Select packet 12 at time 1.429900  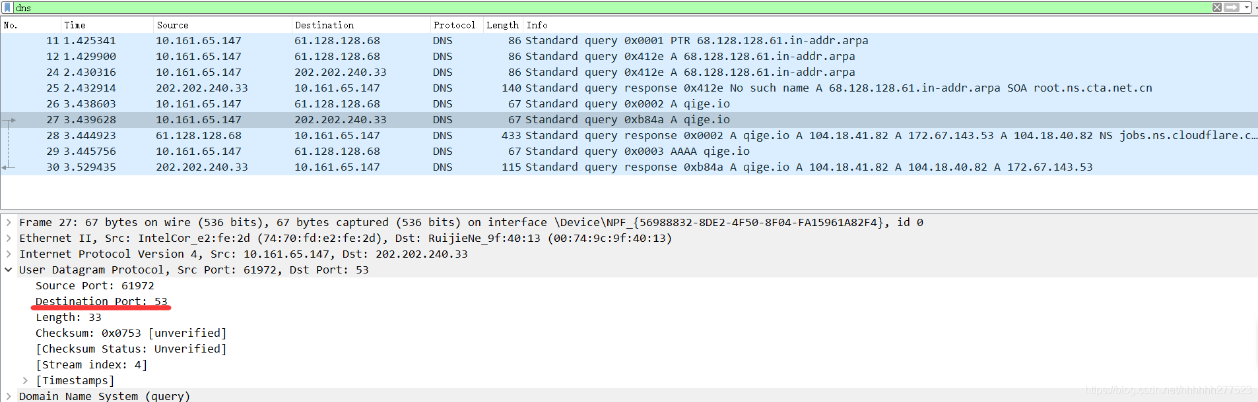click(x=629, y=57)
